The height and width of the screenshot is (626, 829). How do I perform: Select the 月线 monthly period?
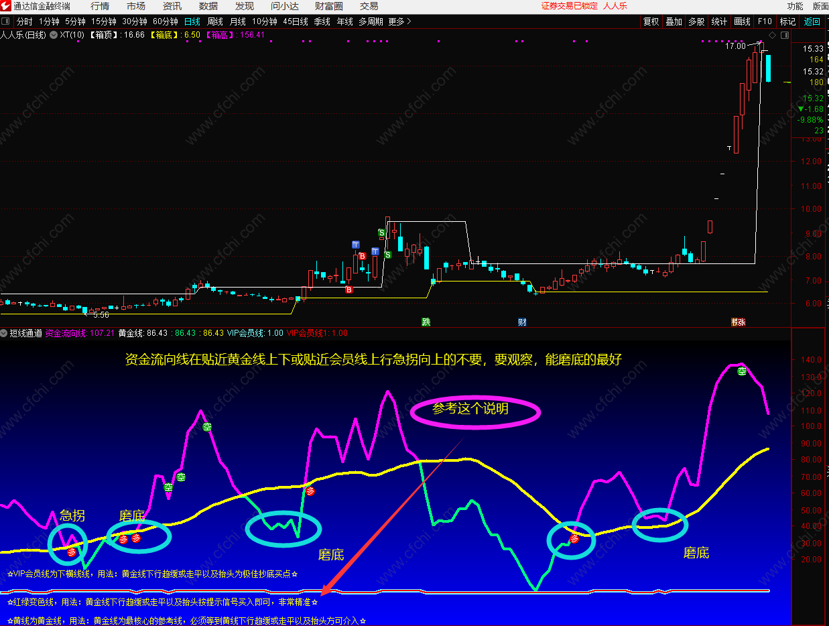pos(237,21)
